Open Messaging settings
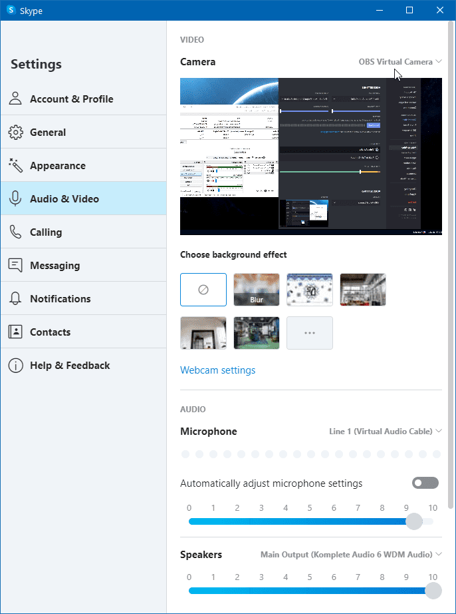 tap(84, 265)
